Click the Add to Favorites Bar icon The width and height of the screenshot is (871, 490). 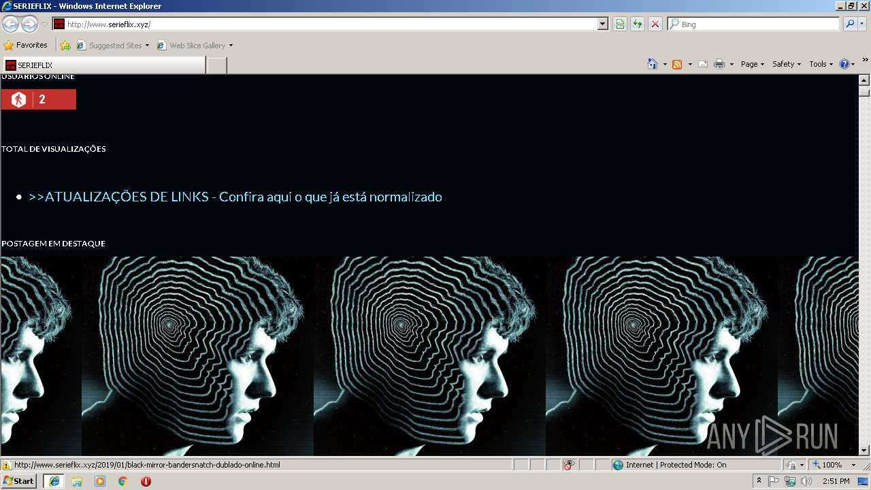coord(65,46)
